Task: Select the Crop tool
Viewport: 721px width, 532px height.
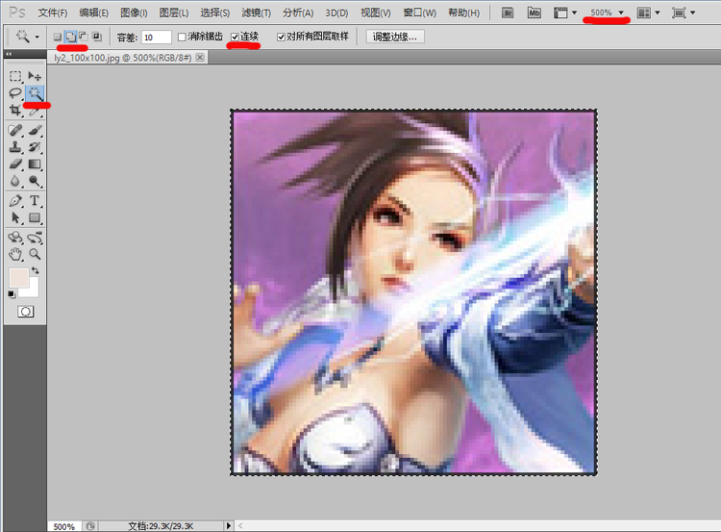Action: click(15, 110)
